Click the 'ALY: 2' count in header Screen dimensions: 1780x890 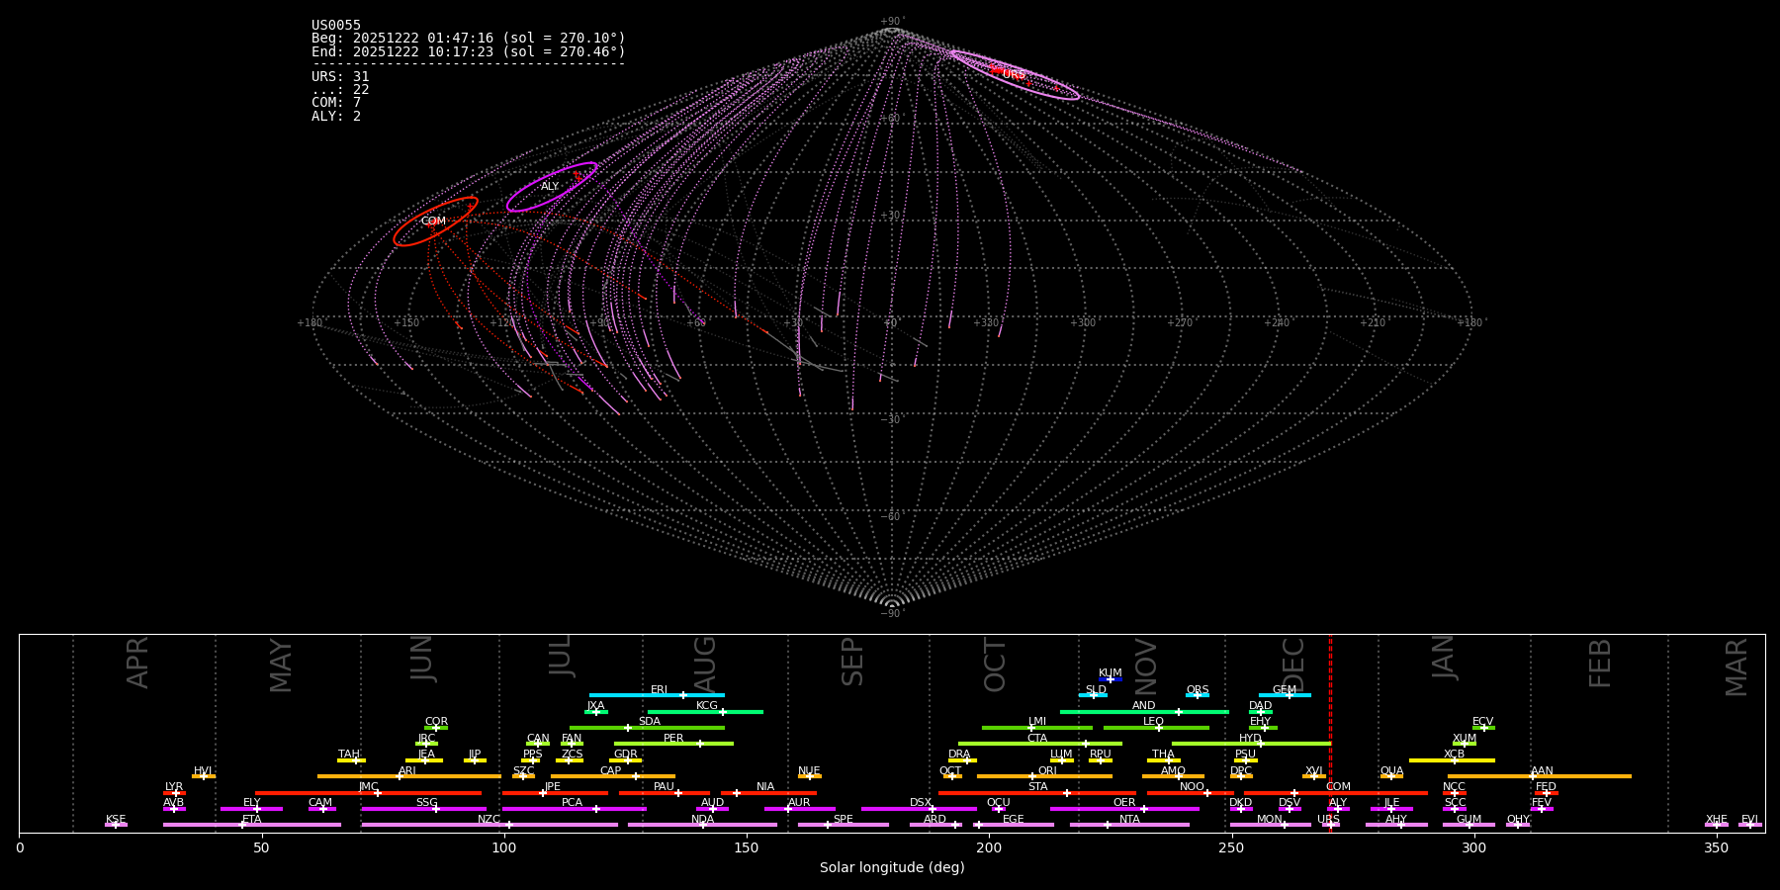tap(336, 117)
